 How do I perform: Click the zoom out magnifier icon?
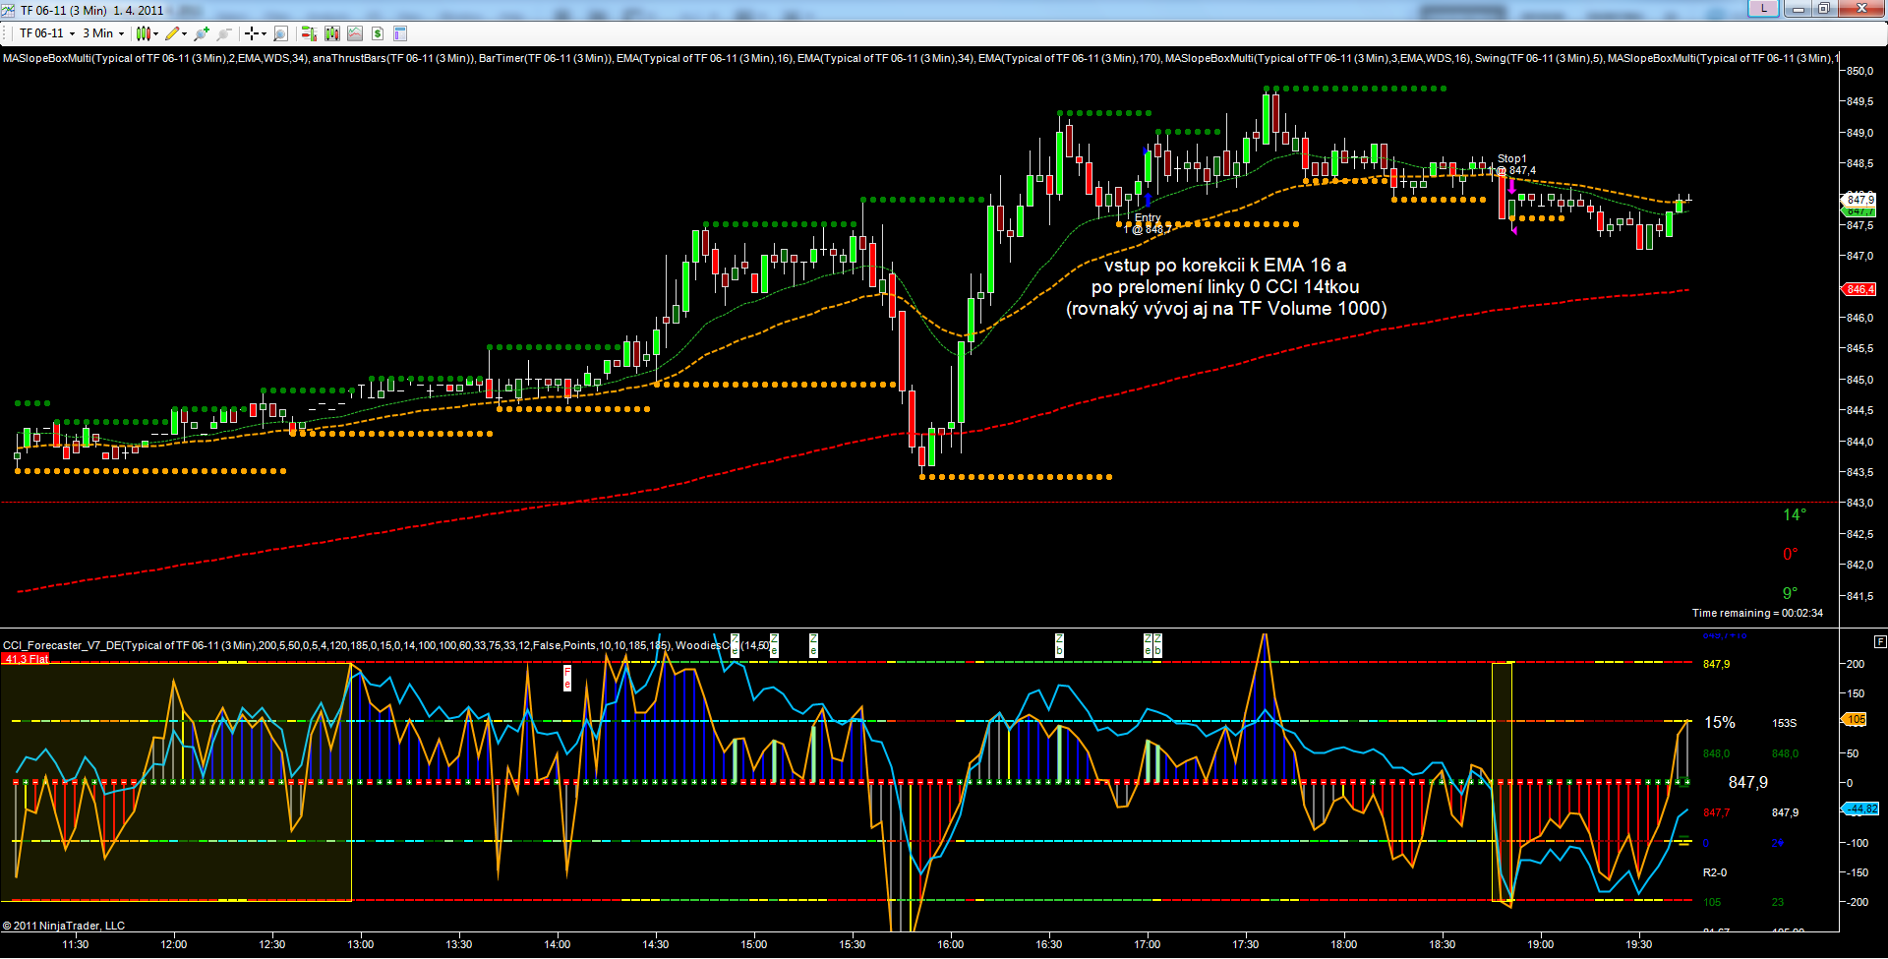(x=224, y=33)
